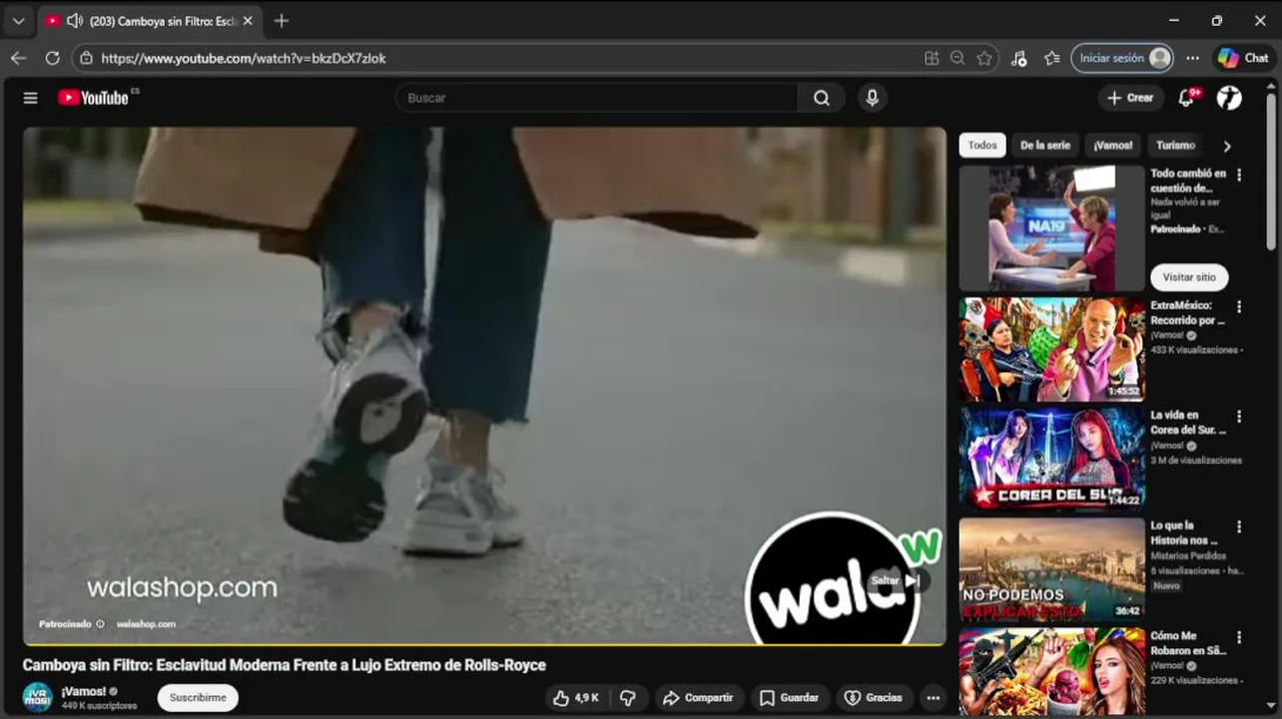
Task: Click the search magnifier button
Action: [x=822, y=98]
